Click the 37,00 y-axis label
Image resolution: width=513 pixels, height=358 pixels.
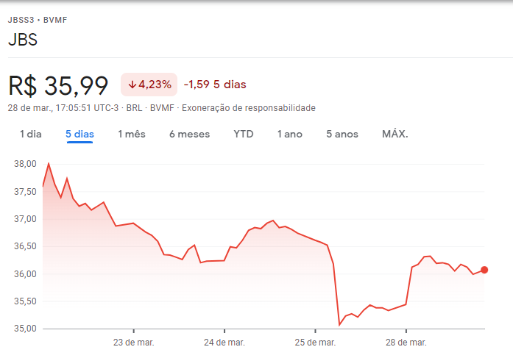25,219
